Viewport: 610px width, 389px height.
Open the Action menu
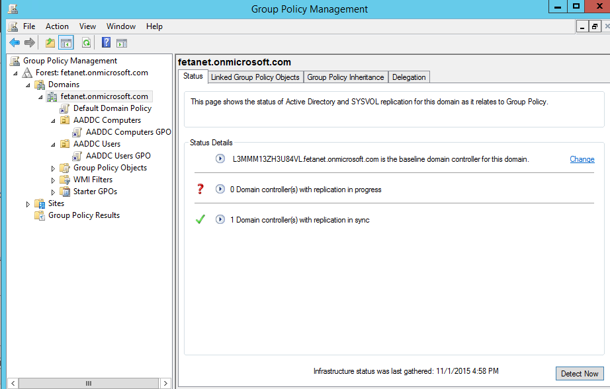[57, 26]
